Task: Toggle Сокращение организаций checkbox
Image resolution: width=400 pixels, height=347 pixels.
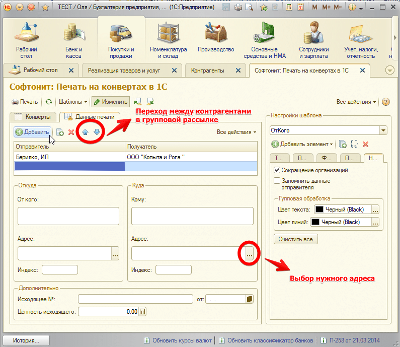Action: pos(277,170)
